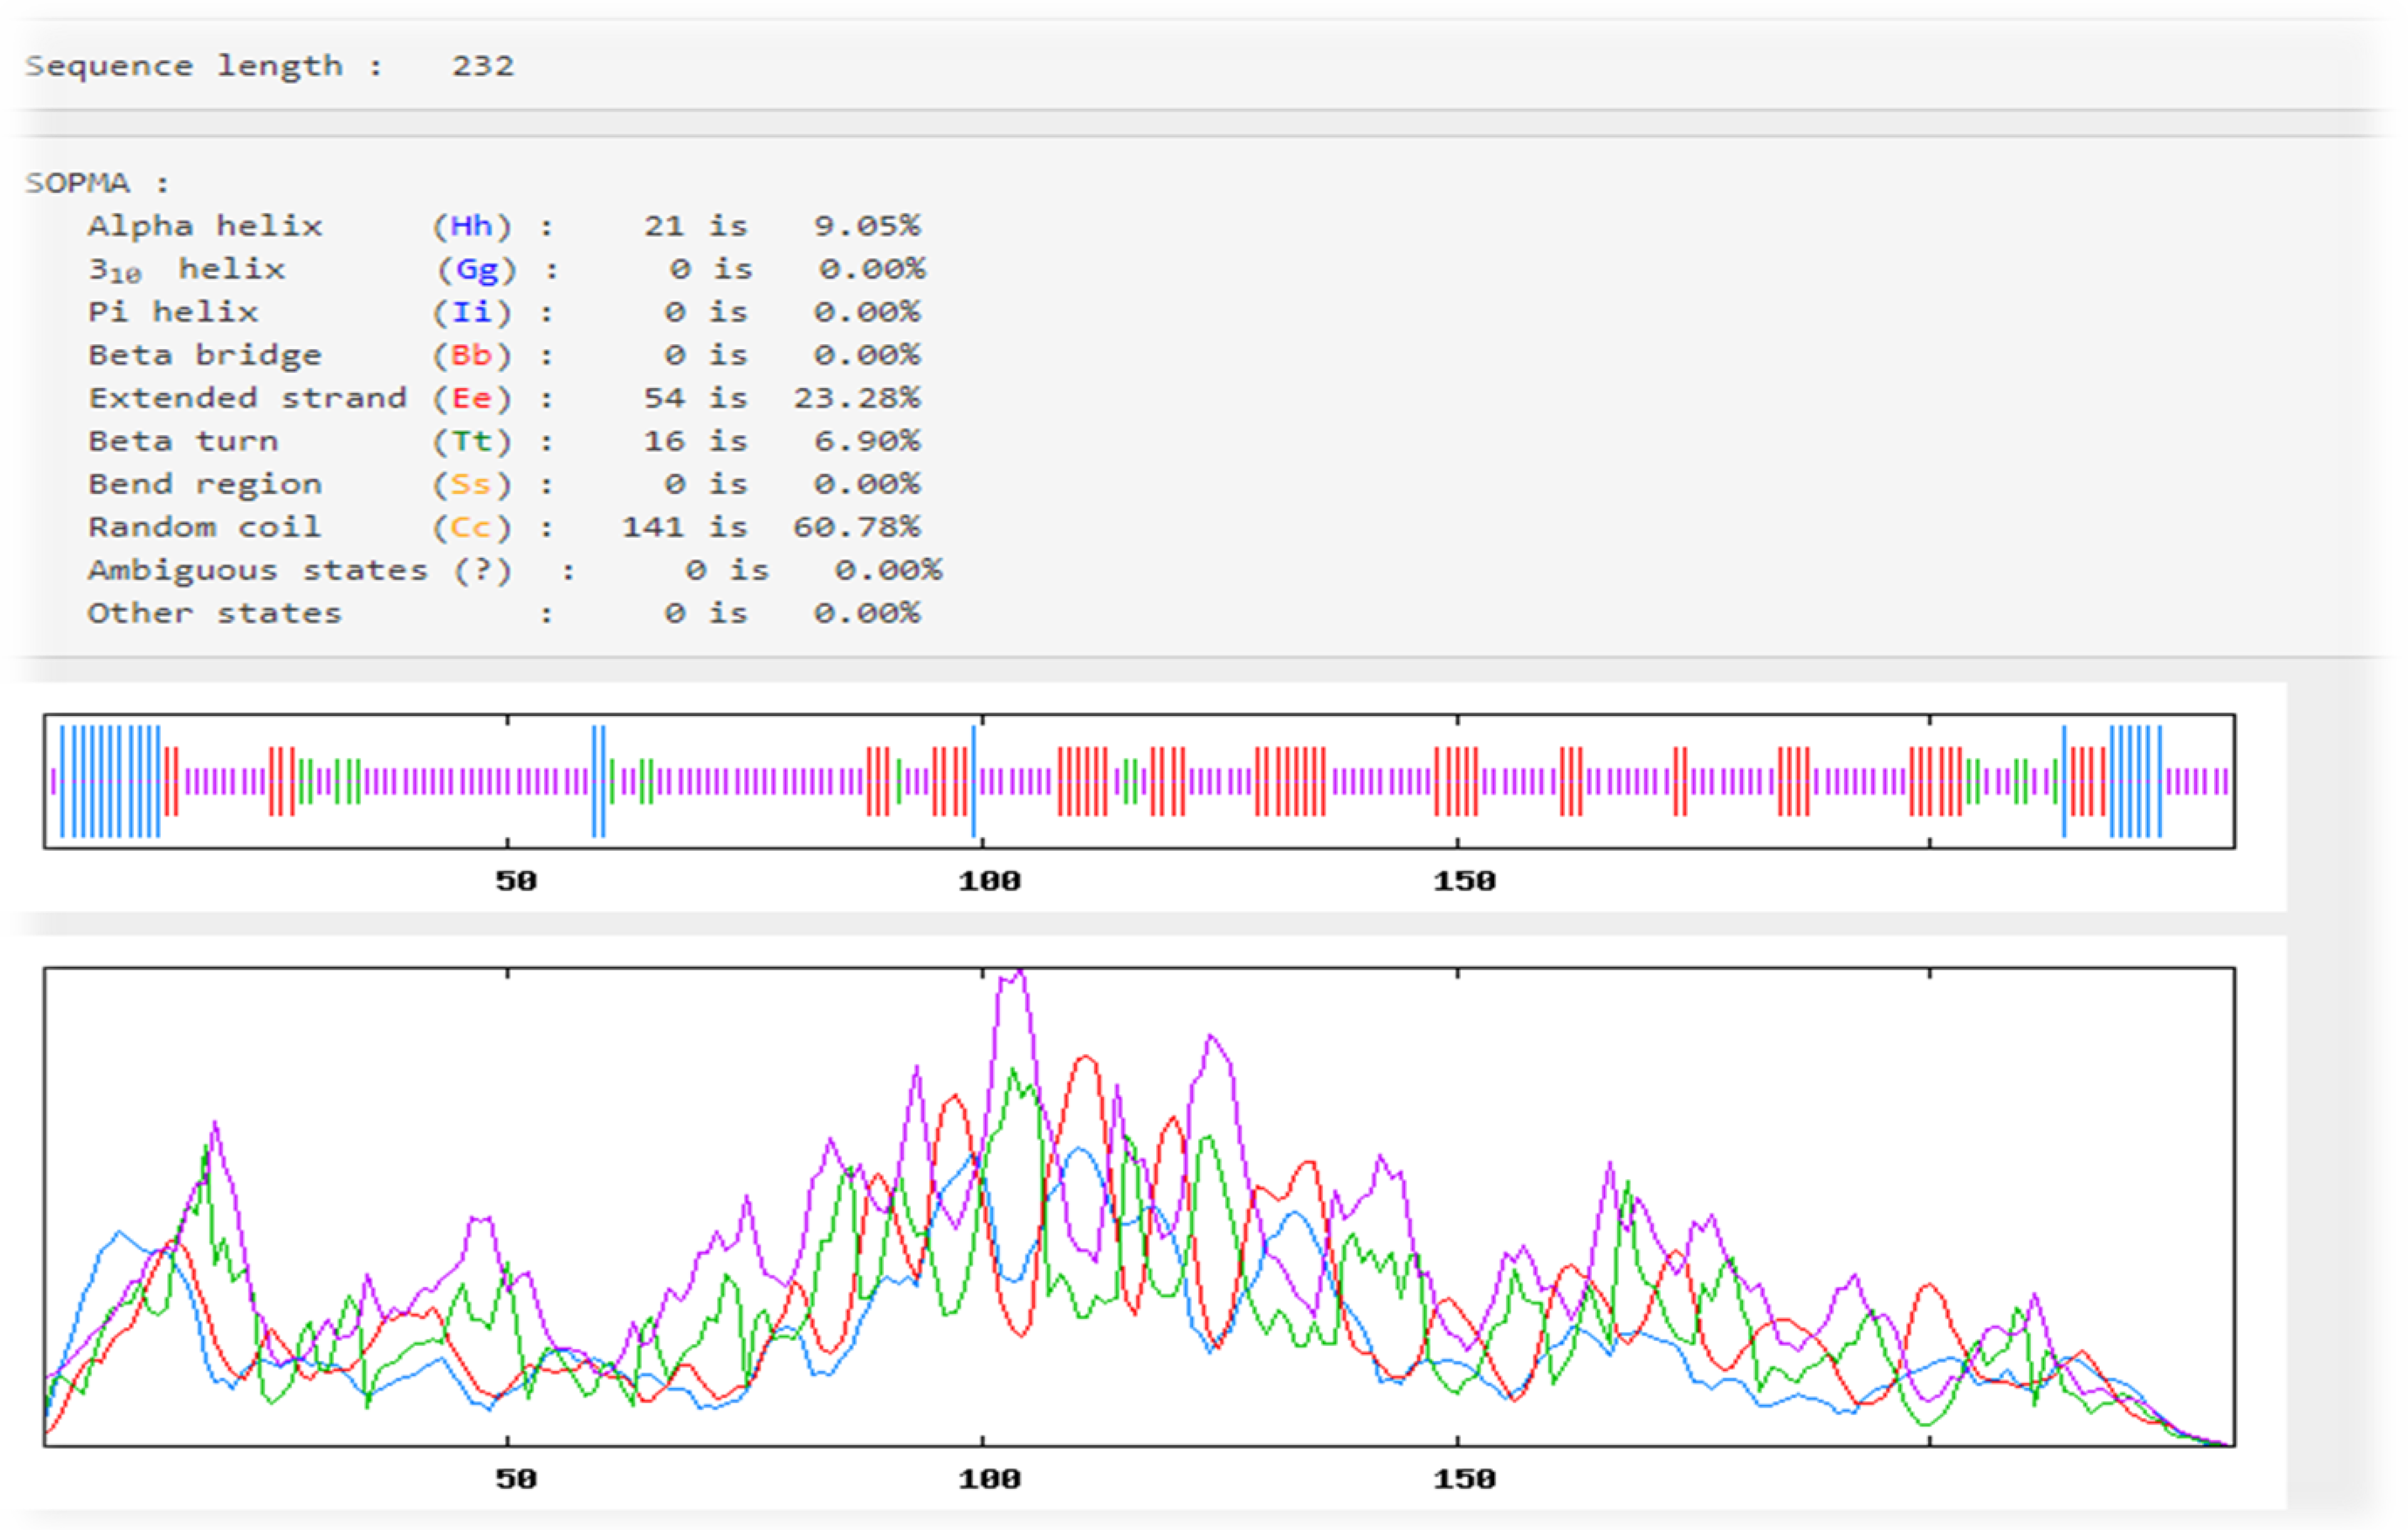Select the Extended strand 23.28% value
The height and width of the screenshot is (1530, 2408).
click(857, 398)
